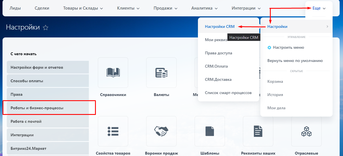Click Вернуть меню по умолчанию
This screenshot has width=343, height=156.
[x=295, y=61]
